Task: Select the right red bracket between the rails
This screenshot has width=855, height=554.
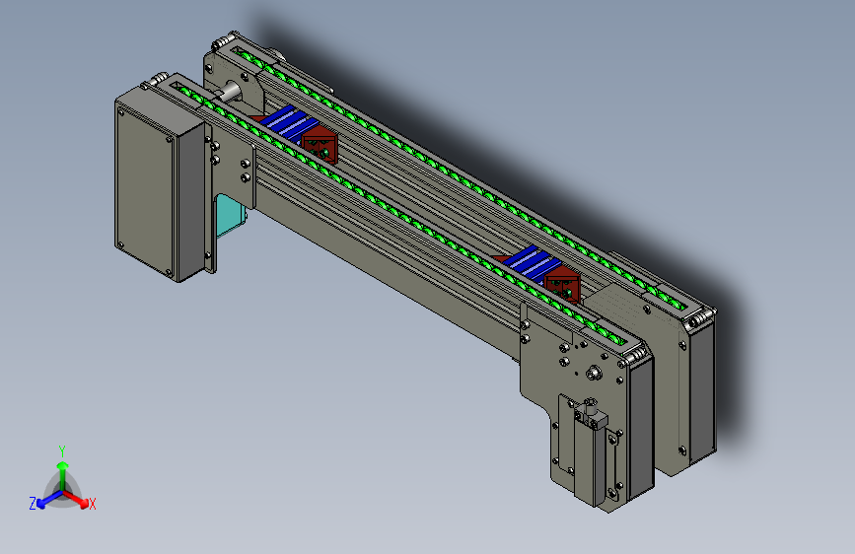Action: [x=564, y=284]
